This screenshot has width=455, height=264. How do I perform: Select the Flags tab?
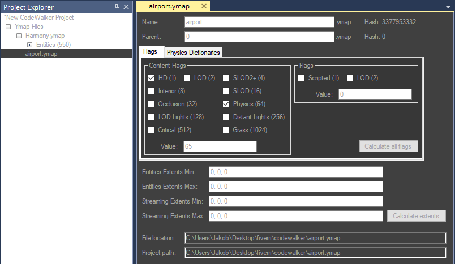[x=151, y=51]
